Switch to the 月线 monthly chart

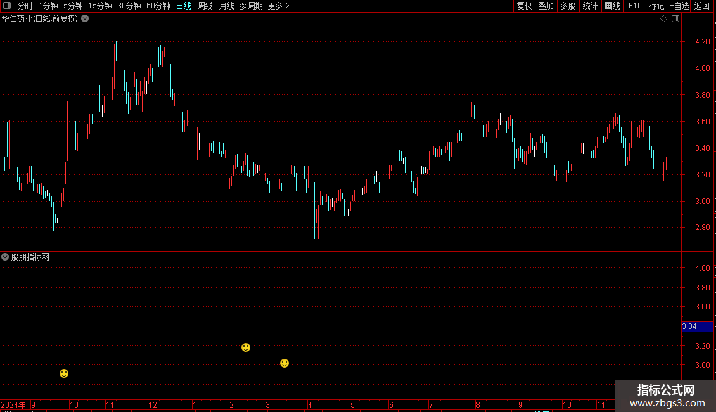[x=226, y=6]
